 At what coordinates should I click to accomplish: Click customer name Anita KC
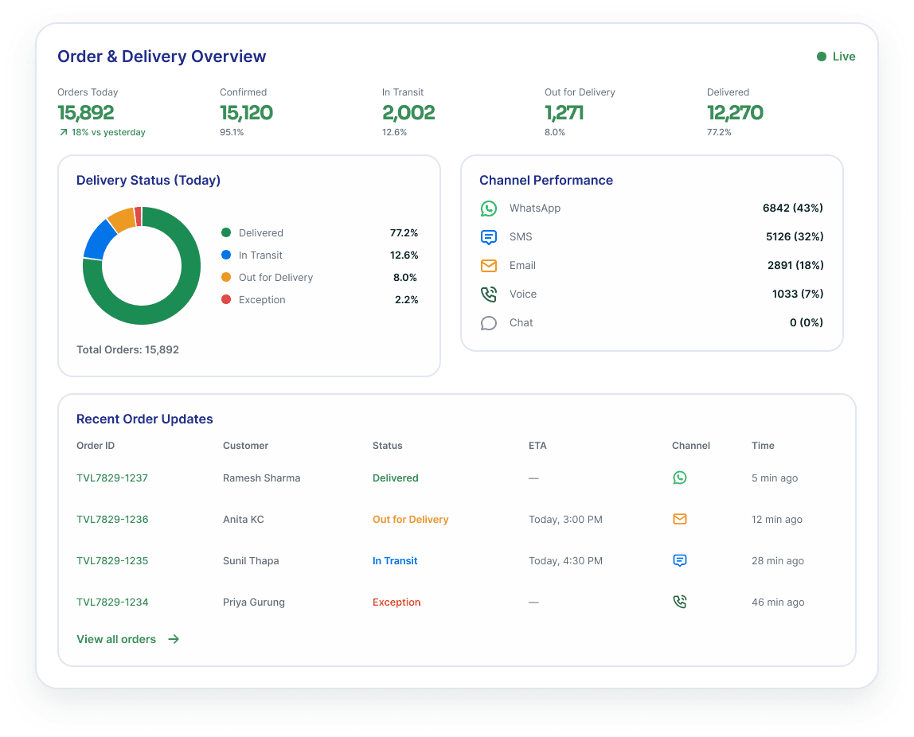point(243,519)
